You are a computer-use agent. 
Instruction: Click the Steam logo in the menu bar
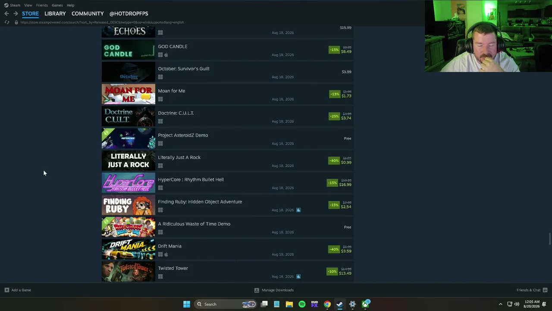click(6, 5)
